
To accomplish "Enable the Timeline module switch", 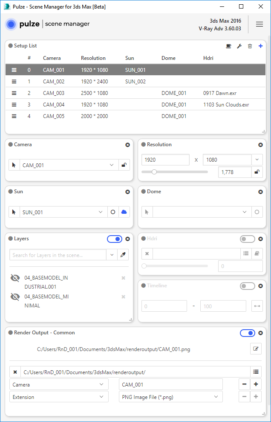I will (248, 286).
